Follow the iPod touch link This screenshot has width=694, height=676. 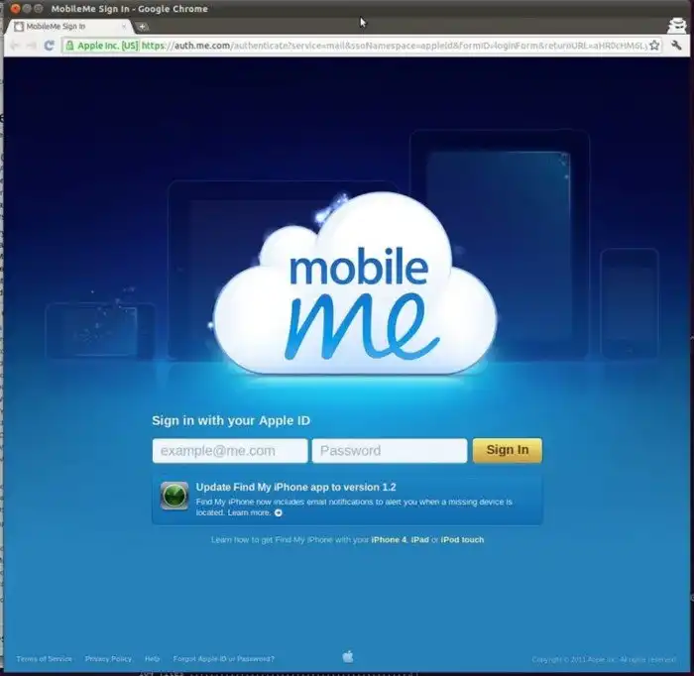pyautogui.click(x=462, y=540)
